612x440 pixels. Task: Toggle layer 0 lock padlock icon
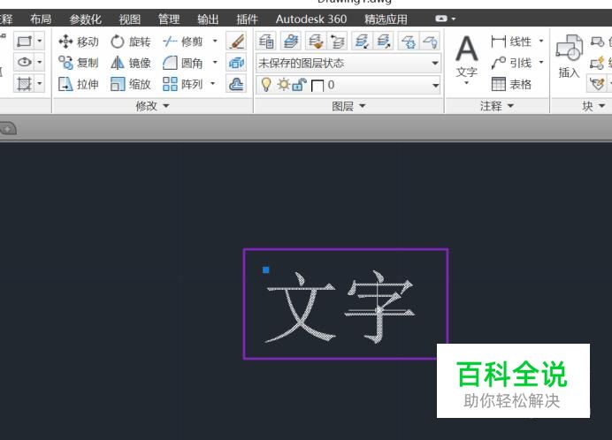tap(299, 84)
